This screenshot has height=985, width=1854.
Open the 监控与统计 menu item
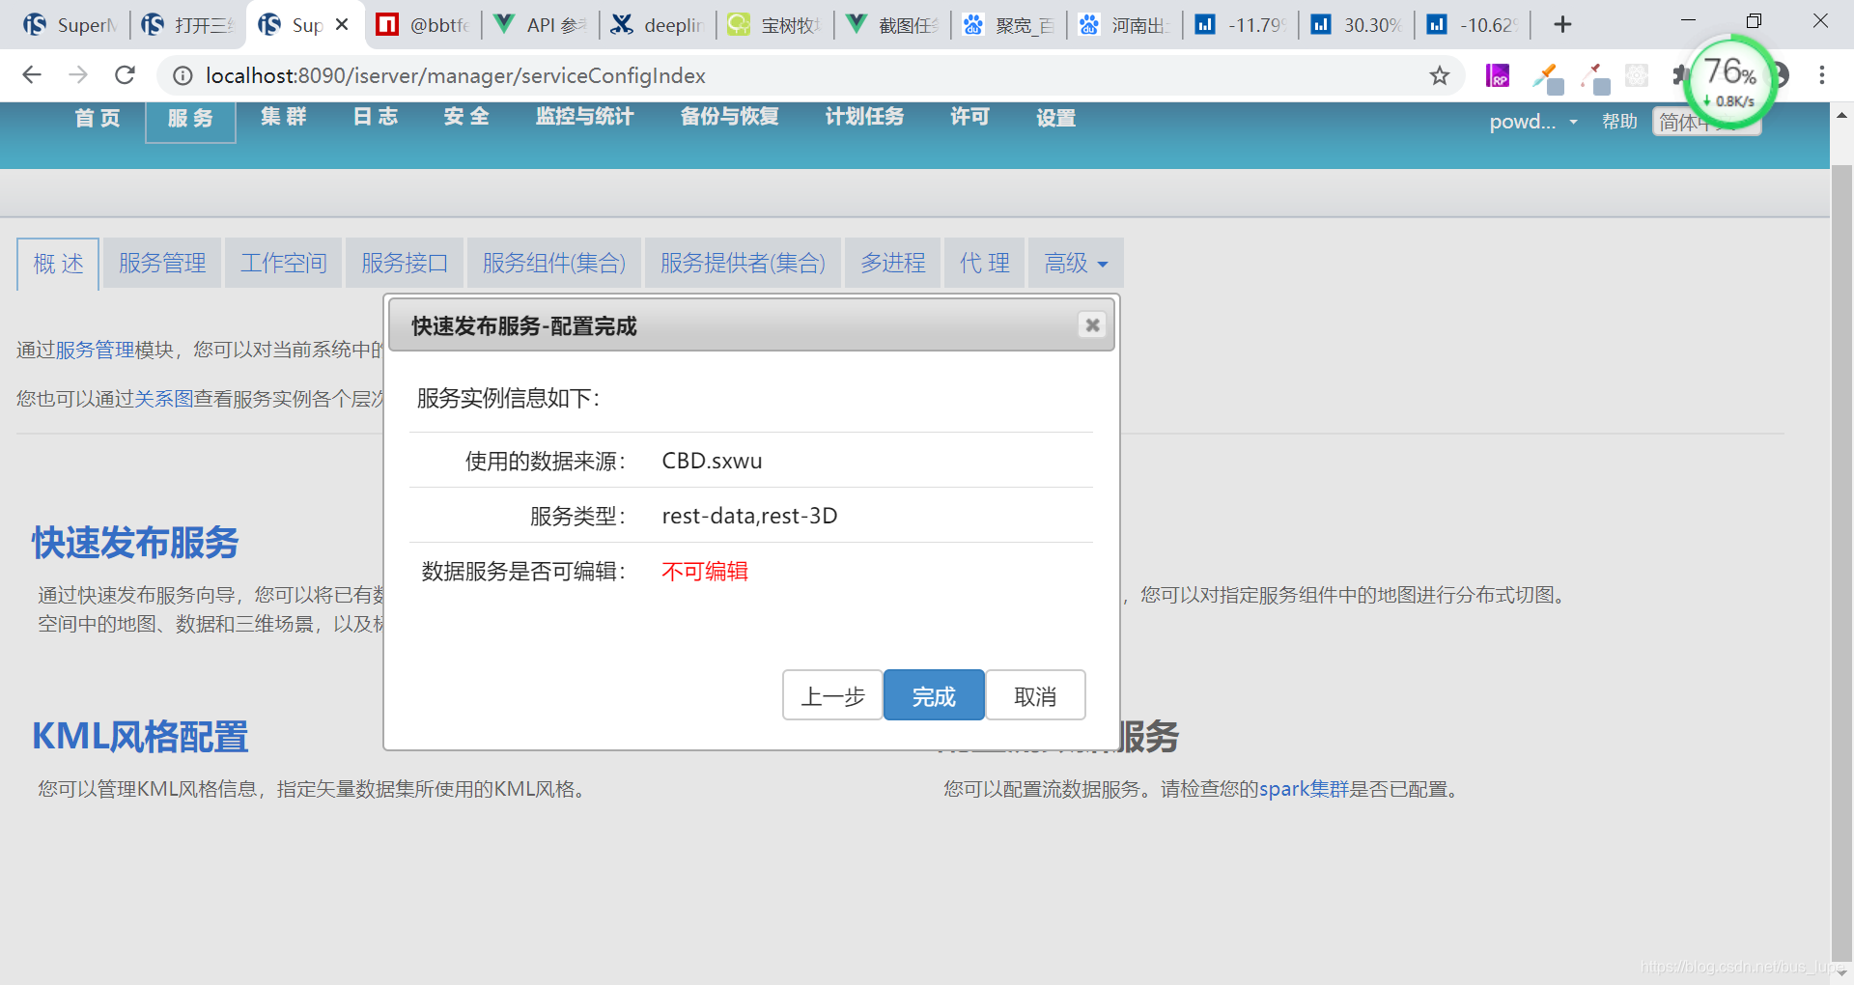(584, 118)
